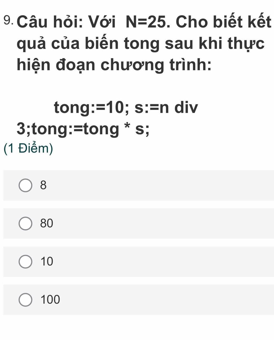Click empty area of the 100 option row
The width and height of the screenshot is (274, 340).
point(161,300)
